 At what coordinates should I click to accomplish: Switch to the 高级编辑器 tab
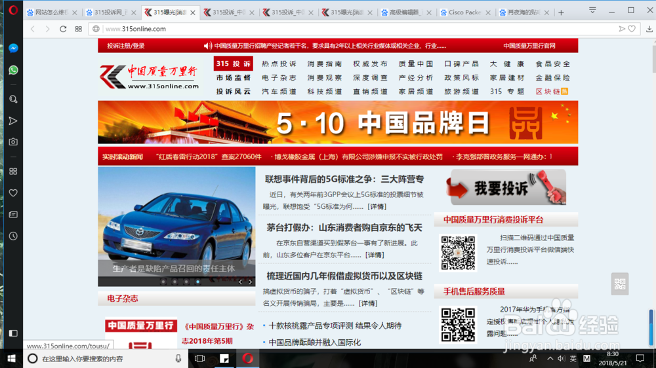pyautogui.click(x=406, y=12)
